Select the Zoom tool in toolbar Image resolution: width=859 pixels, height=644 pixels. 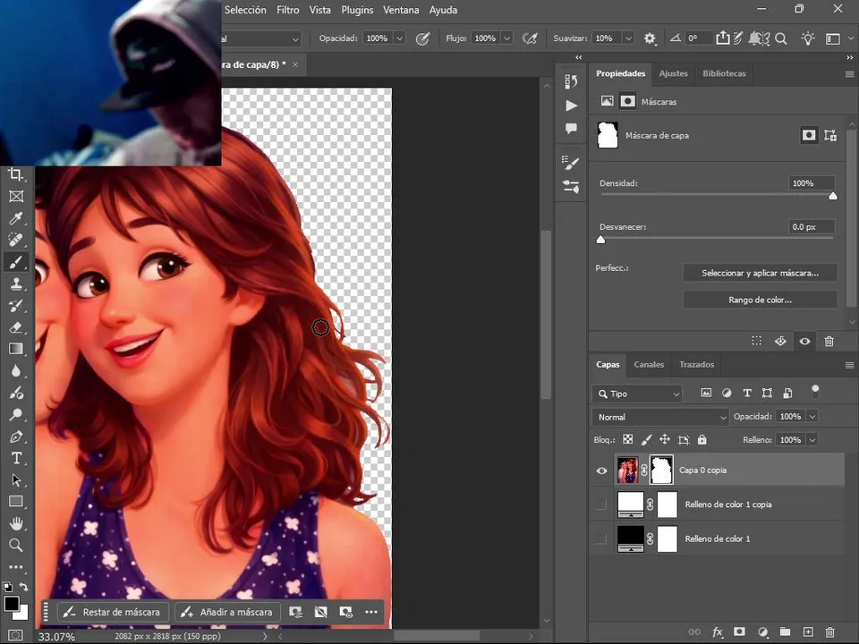16,546
